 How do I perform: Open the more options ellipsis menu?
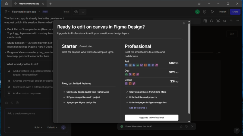coord(237,21)
